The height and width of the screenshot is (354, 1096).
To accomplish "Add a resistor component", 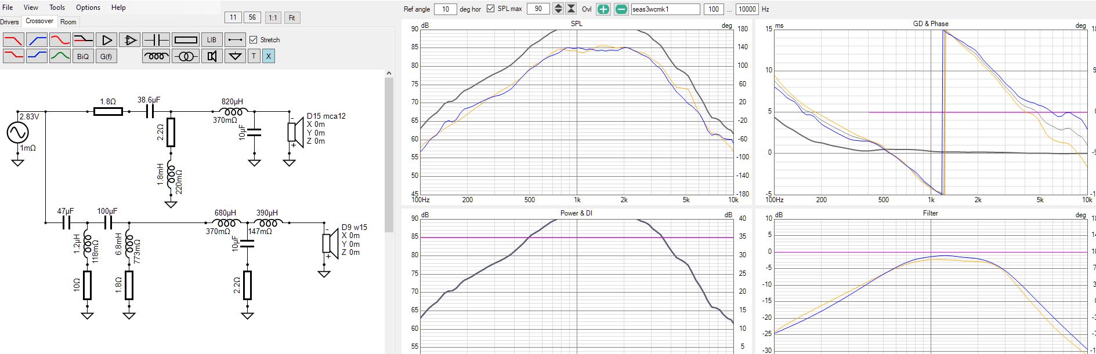I will (x=186, y=40).
